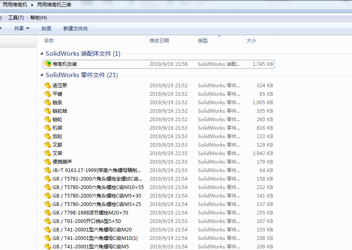352x250 pixels.
Task: Open breadcrumb arrow after 两用堆高机
Action: pos(32,5)
